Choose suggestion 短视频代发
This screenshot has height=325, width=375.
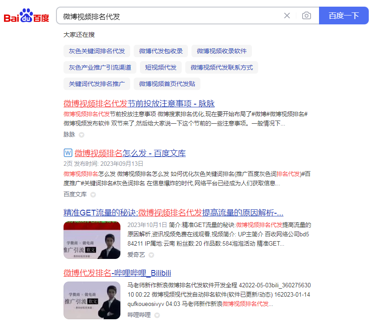click(x=161, y=67)
